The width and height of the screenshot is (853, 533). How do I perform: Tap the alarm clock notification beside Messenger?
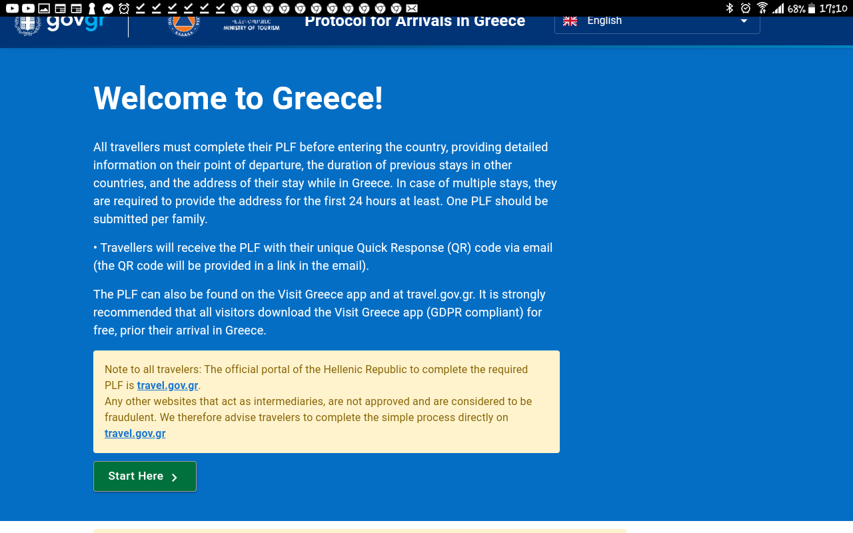124,8
